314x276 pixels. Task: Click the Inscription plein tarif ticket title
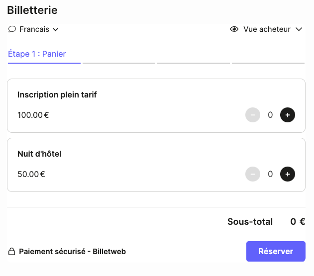click(x=57, y=94)
